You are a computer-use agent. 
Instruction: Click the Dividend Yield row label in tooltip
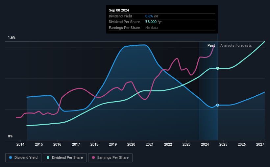point(120,16)
